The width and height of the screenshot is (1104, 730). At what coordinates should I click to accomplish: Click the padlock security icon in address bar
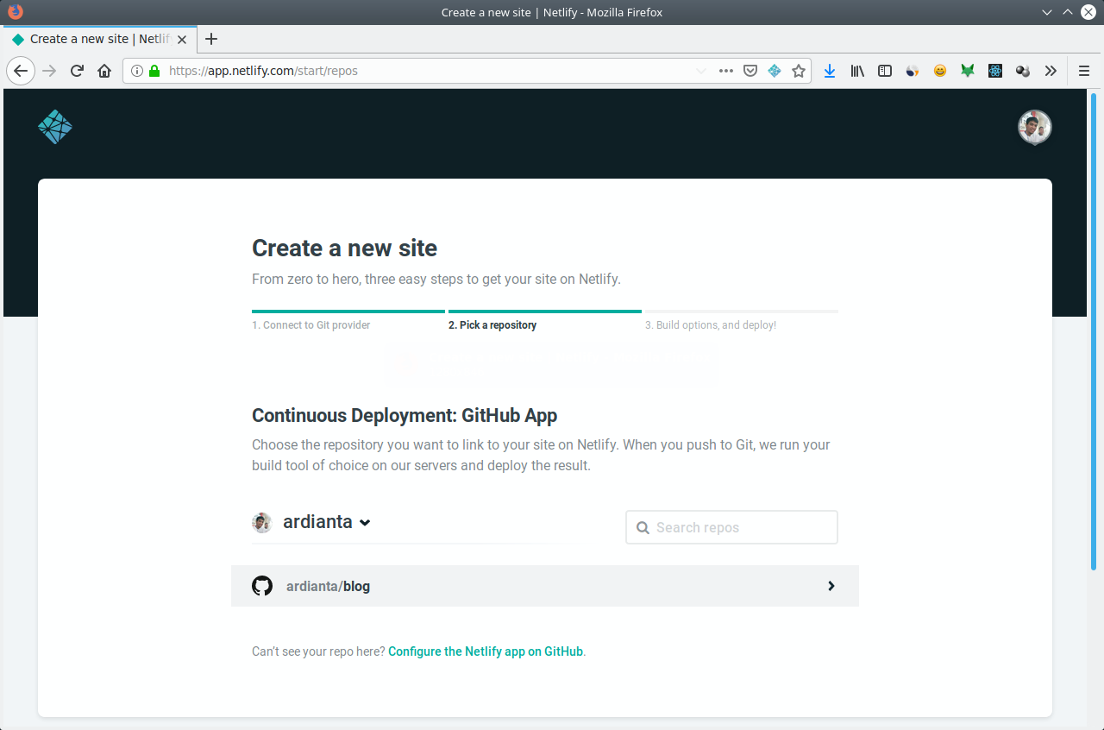click(155, 70)
